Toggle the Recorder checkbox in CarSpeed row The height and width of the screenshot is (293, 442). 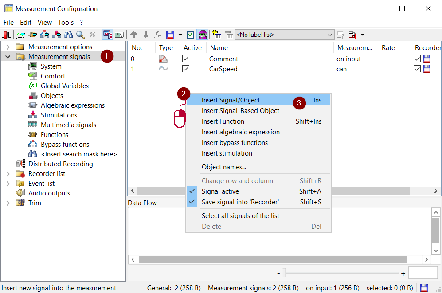417,69
